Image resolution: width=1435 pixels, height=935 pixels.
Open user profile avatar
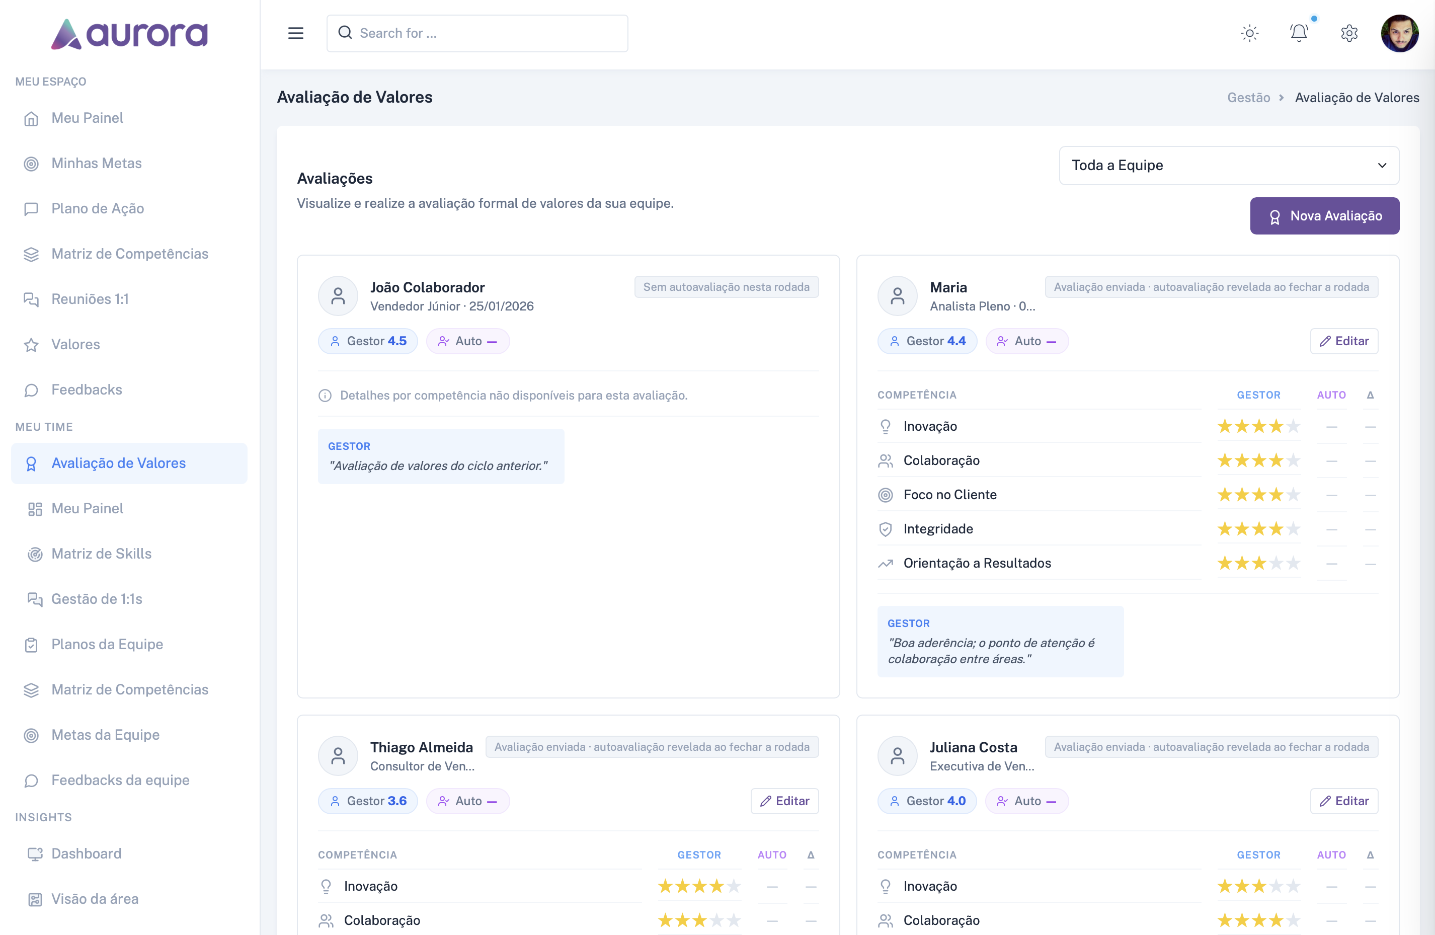pyautogui.click(x=1399, y=33)
